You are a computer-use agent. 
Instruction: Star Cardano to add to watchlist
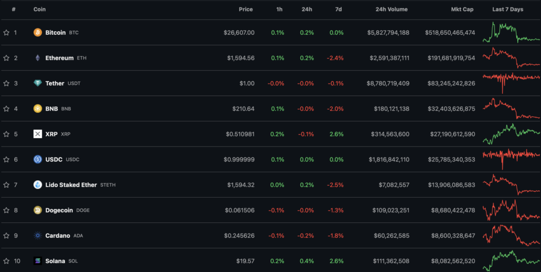click(x=6, y=236)
